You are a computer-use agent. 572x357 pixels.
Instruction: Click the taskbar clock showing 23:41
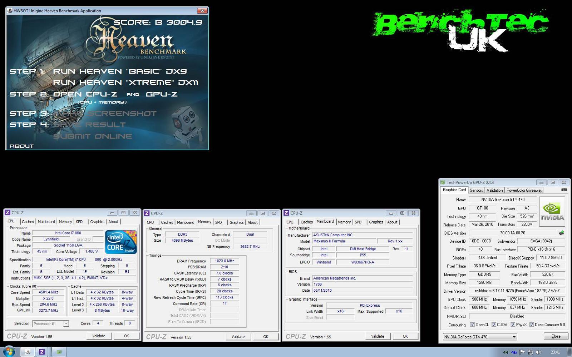click(555, 352)
